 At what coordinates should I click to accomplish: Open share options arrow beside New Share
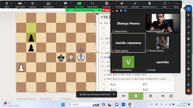84,3
